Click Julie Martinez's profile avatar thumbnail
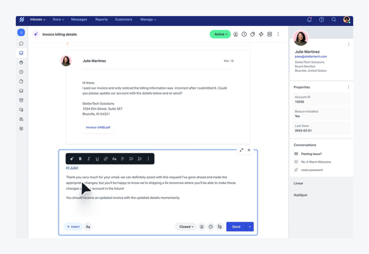This screenshot has height=254, width=369. pyautogui.click(x=66, y=61)
